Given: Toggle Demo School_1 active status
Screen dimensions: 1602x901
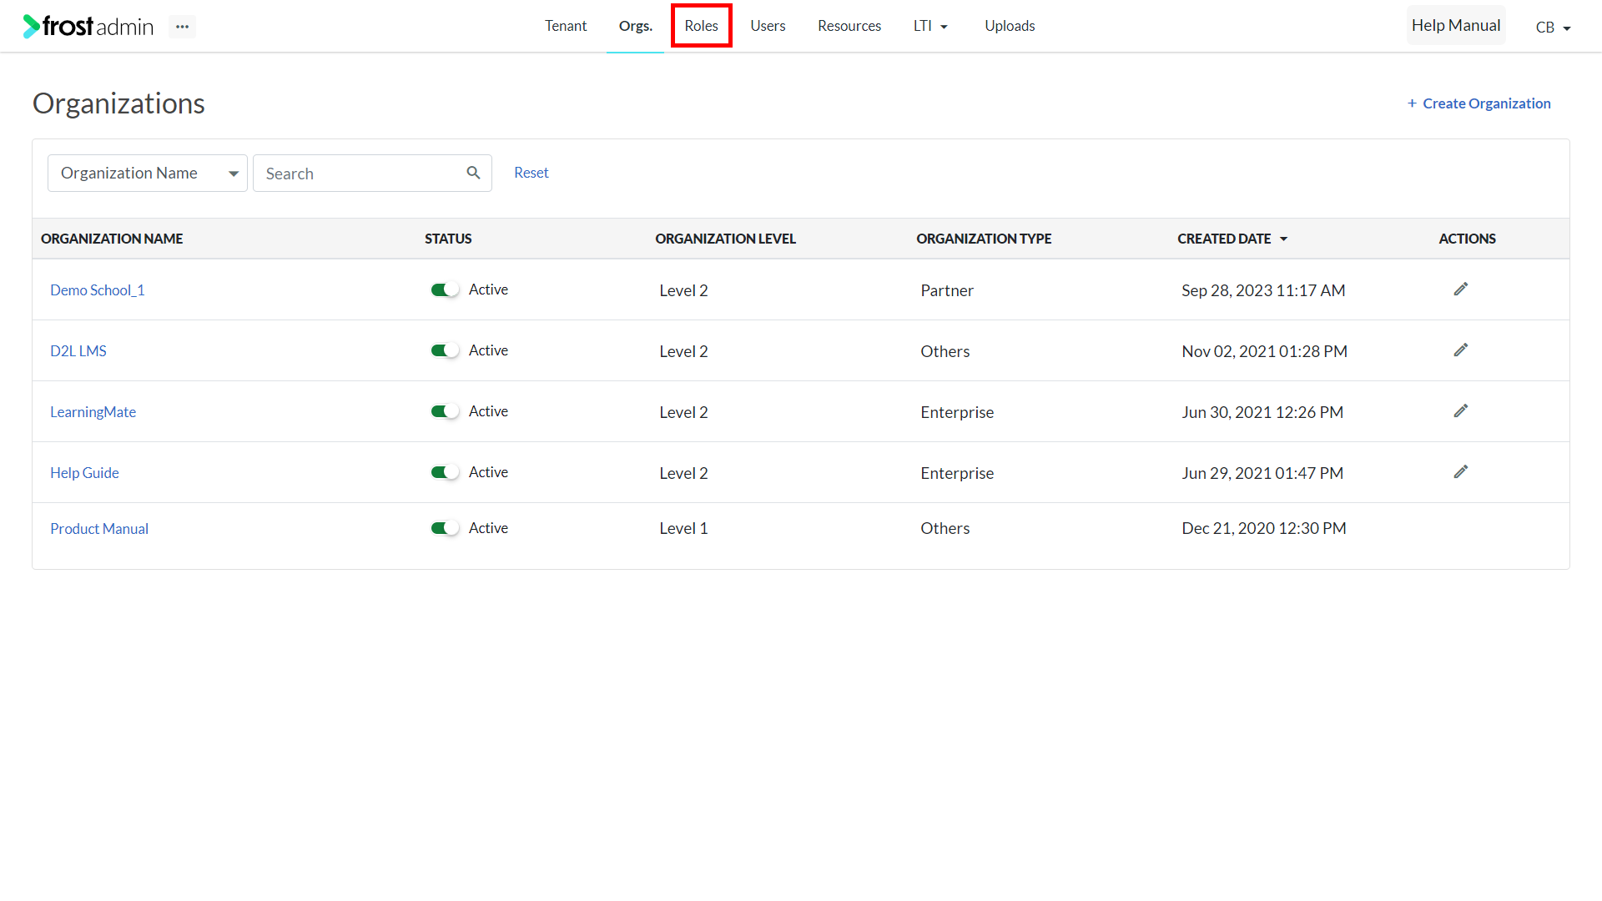Looking at the screenshot, I should point(445,289).
